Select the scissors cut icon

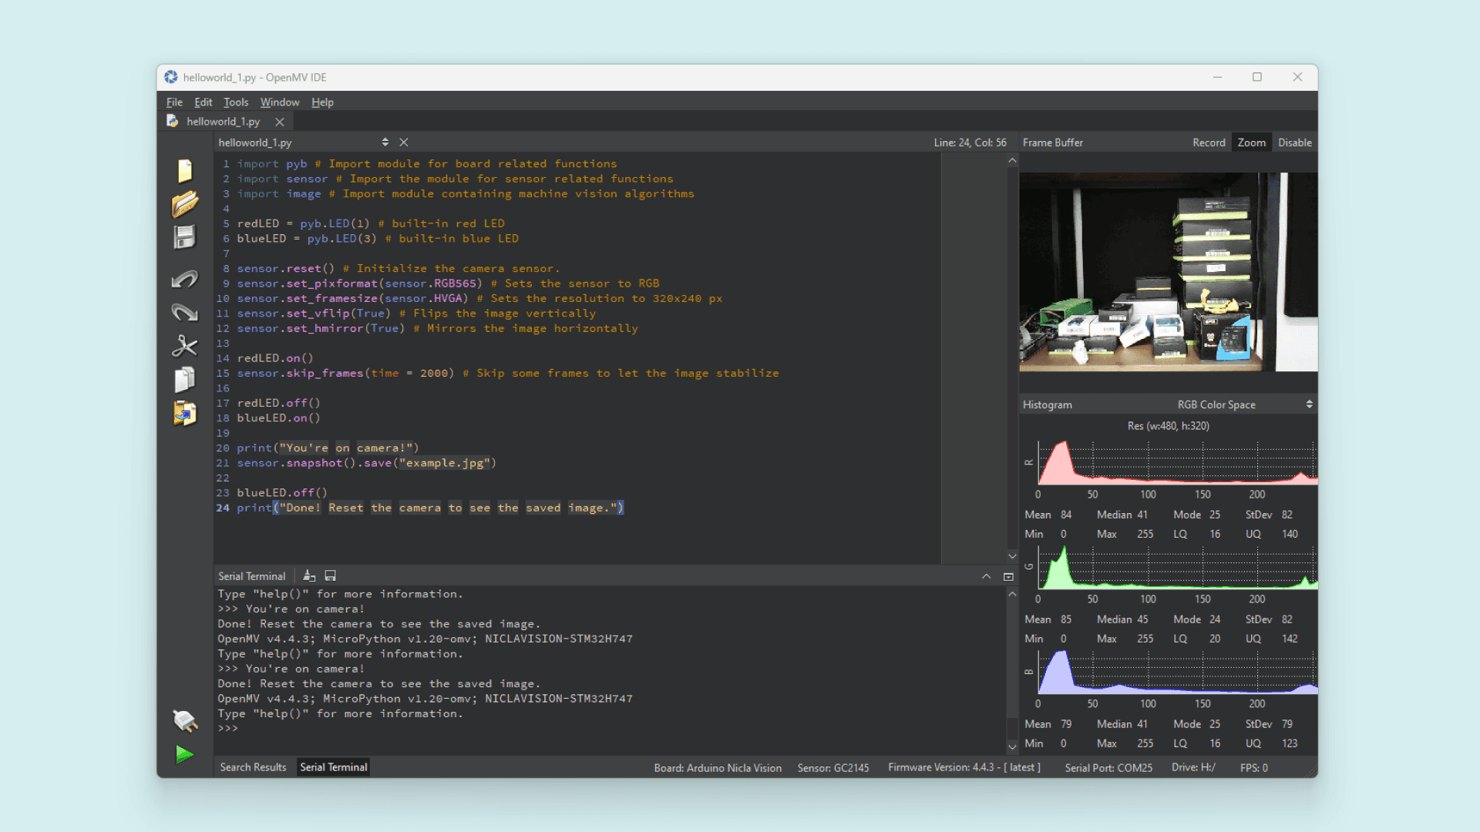point(185,346)
